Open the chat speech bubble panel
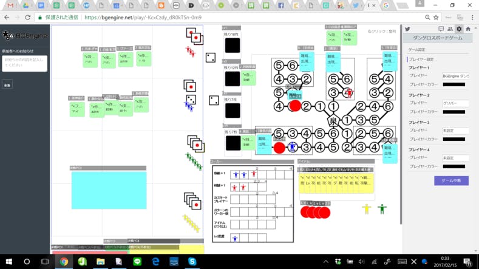Screen dimensions: 479x269 [441, 29]
